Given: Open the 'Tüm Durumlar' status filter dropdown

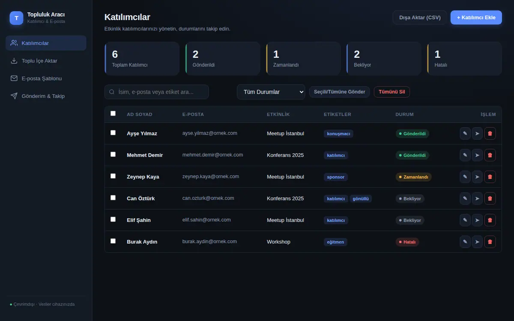Looking at the screenshot, I should (x=271, y=92).
